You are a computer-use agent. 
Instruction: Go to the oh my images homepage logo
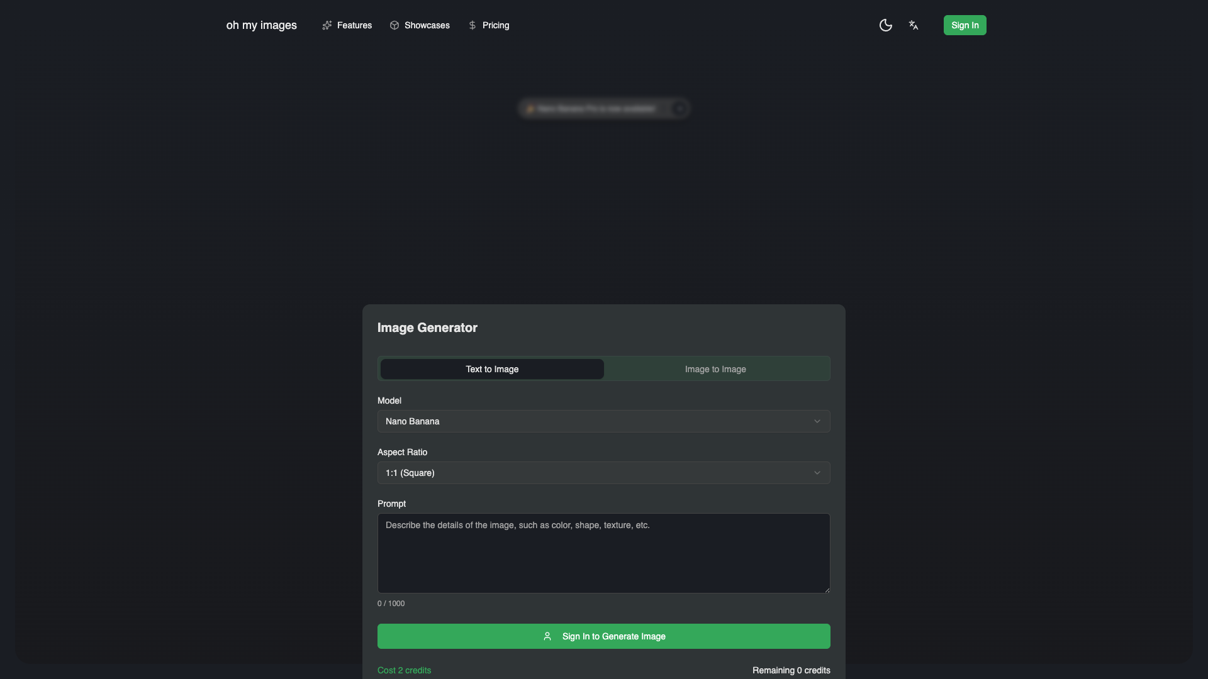coord(262,25)
